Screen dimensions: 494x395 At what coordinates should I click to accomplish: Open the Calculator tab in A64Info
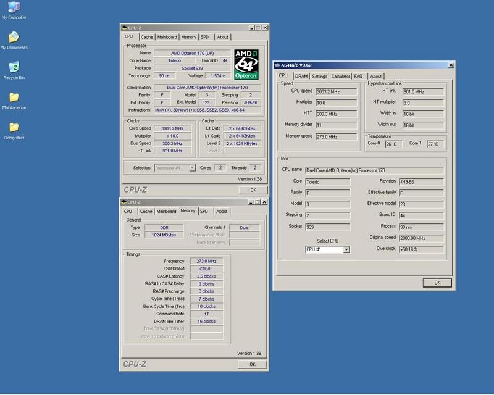(x=340, y=77)
